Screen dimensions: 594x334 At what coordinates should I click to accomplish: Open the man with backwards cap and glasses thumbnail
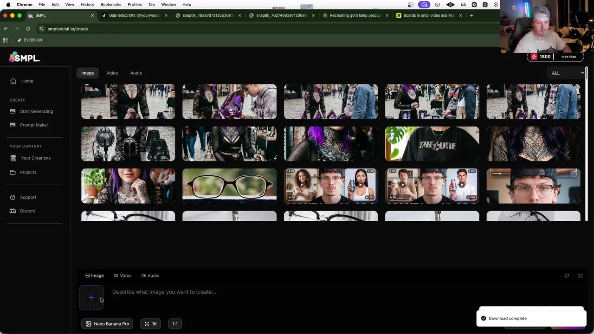click(x=533, y=186)
